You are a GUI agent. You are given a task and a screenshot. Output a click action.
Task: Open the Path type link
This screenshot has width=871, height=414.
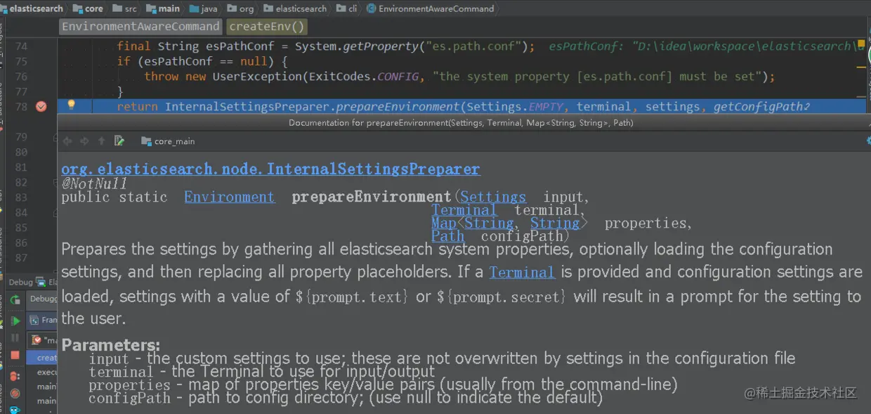coord(447,236)
